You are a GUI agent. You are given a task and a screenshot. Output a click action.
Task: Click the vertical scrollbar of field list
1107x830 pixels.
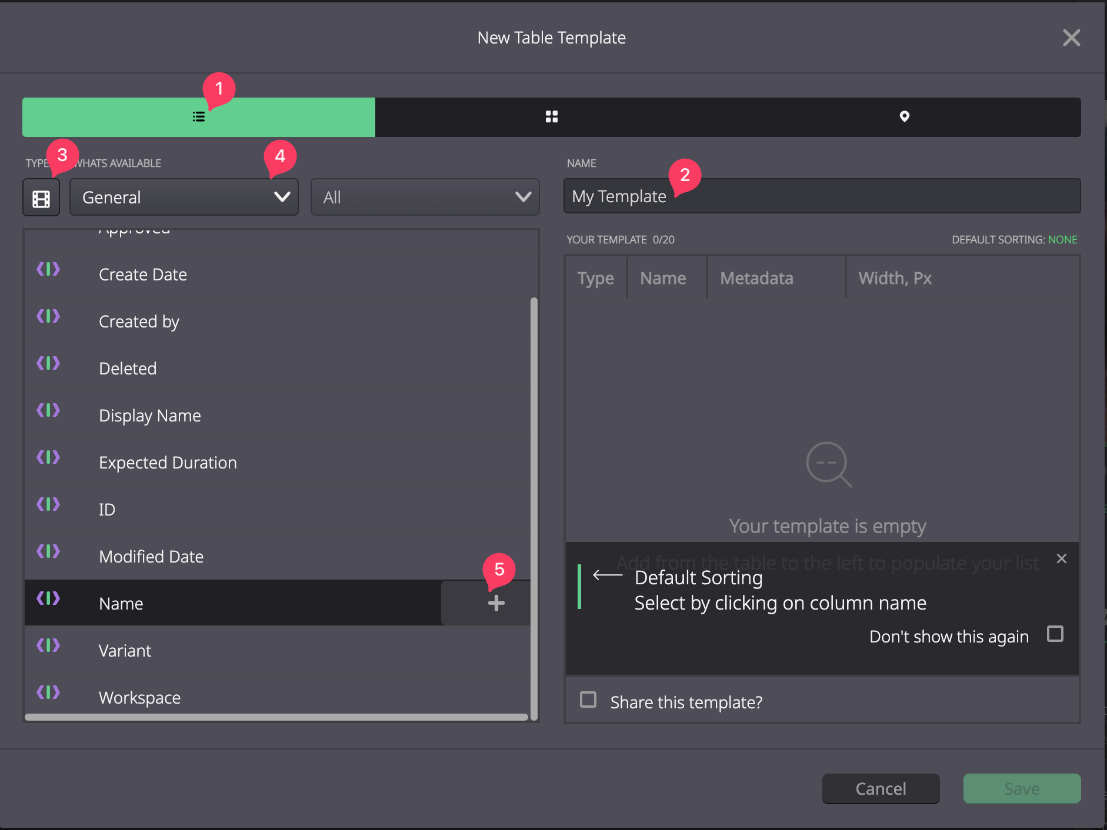pos(534,508)
